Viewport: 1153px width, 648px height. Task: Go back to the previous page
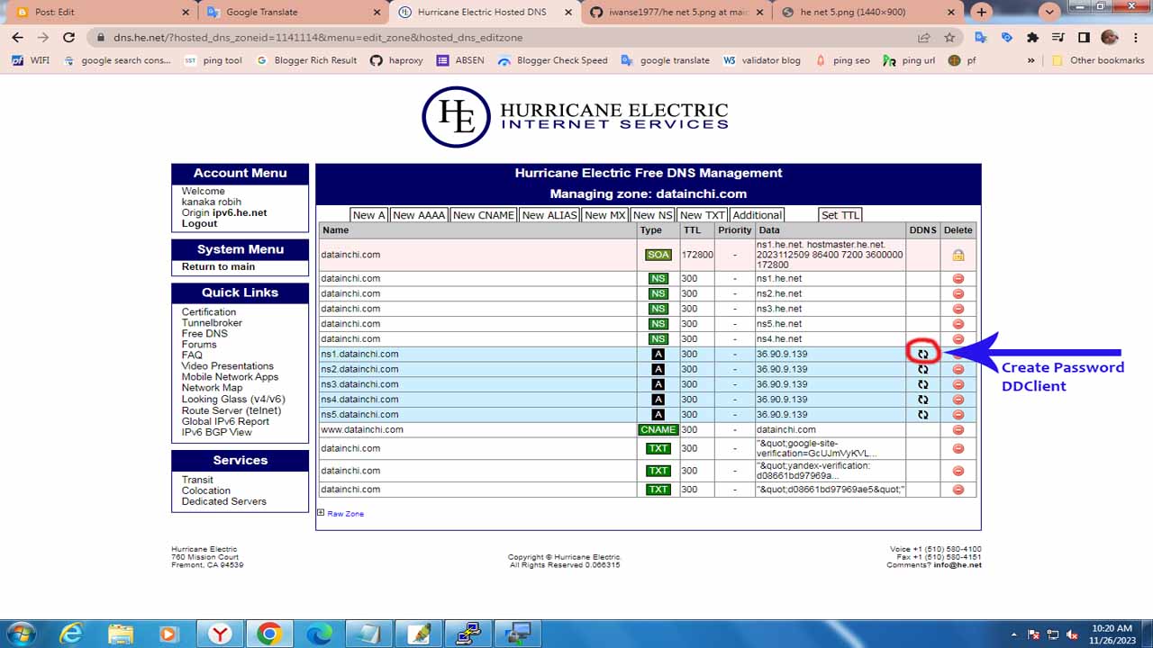pyautogui.click(x=17, y=38)
